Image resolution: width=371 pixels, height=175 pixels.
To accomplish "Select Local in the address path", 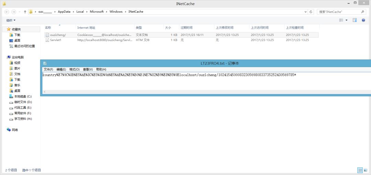I will [80, 12].
